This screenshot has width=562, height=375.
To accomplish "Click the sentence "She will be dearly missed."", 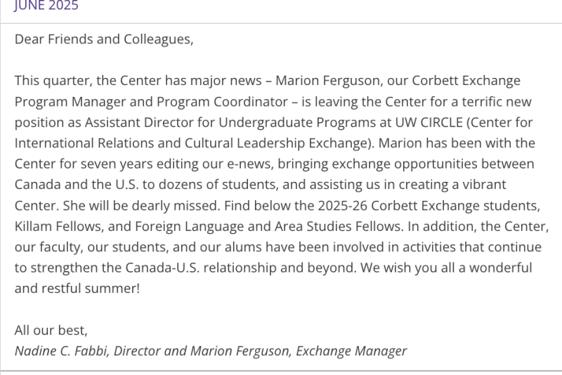I will pyautogui.click(x=141, y=206).
